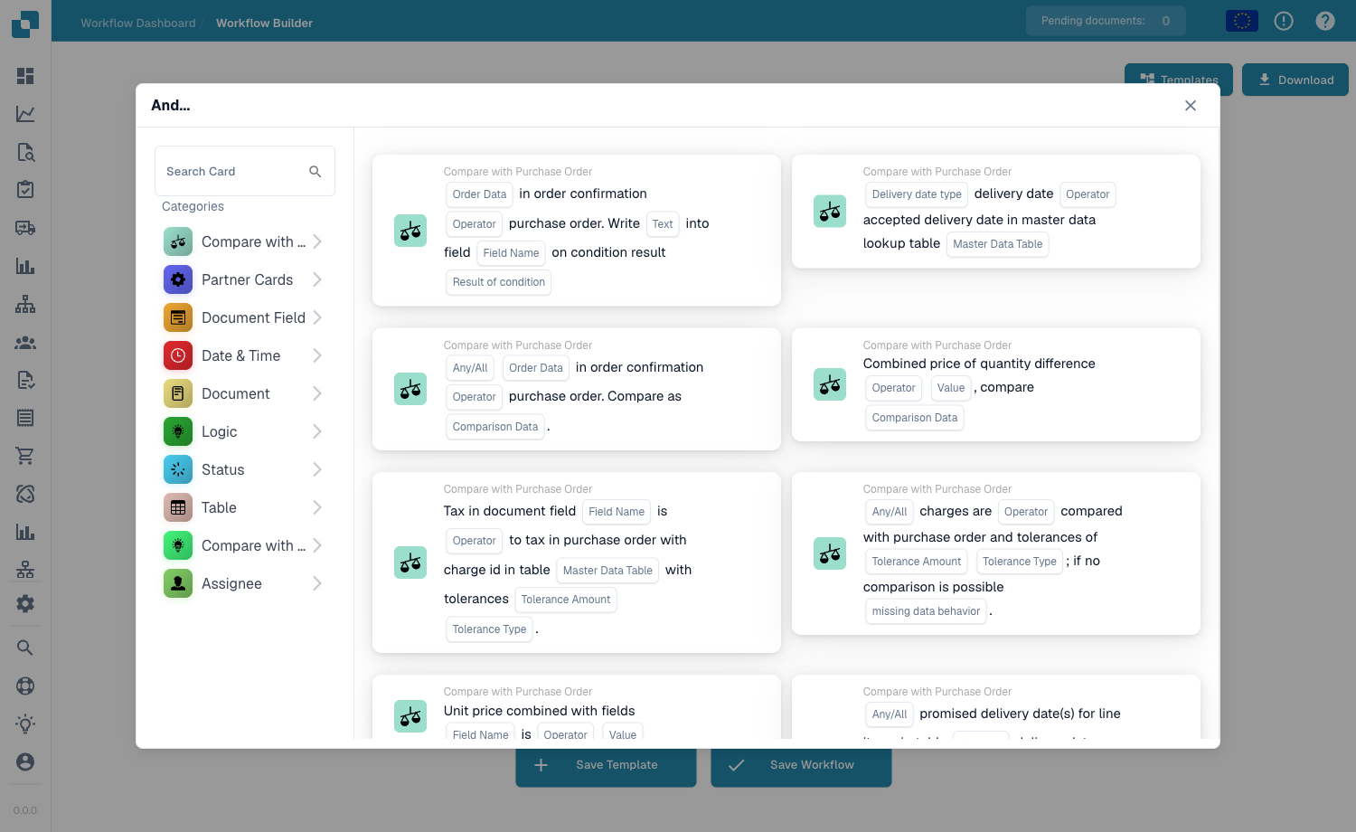Screen dimensions: 1356x832
Task: Expand the Status category chevron
Action: click(317, 469)
